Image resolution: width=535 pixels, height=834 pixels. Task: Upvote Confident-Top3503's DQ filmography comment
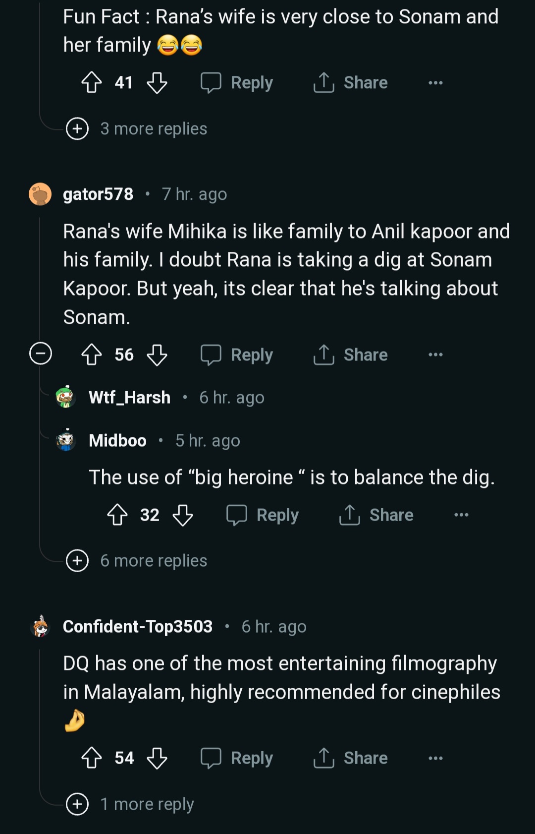coord(92,758)
